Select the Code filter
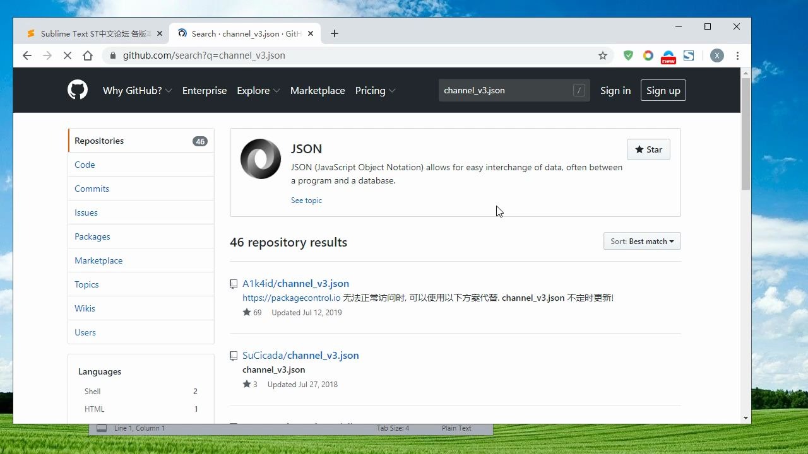The image size is (808, 454). (141, 165)
